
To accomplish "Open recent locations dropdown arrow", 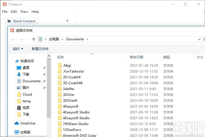I will [28, 39].
